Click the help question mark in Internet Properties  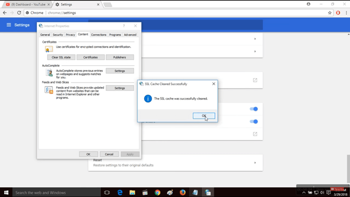[x=124, y=26]
